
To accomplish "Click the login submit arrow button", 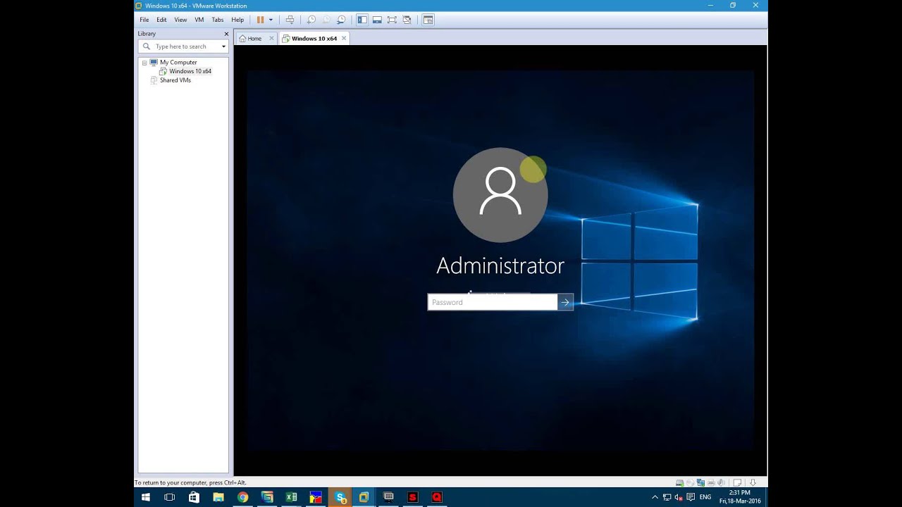I will pos(565,302).
